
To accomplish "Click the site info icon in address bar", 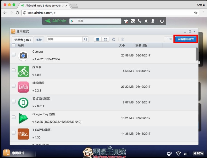I will [x=25, y=13].
